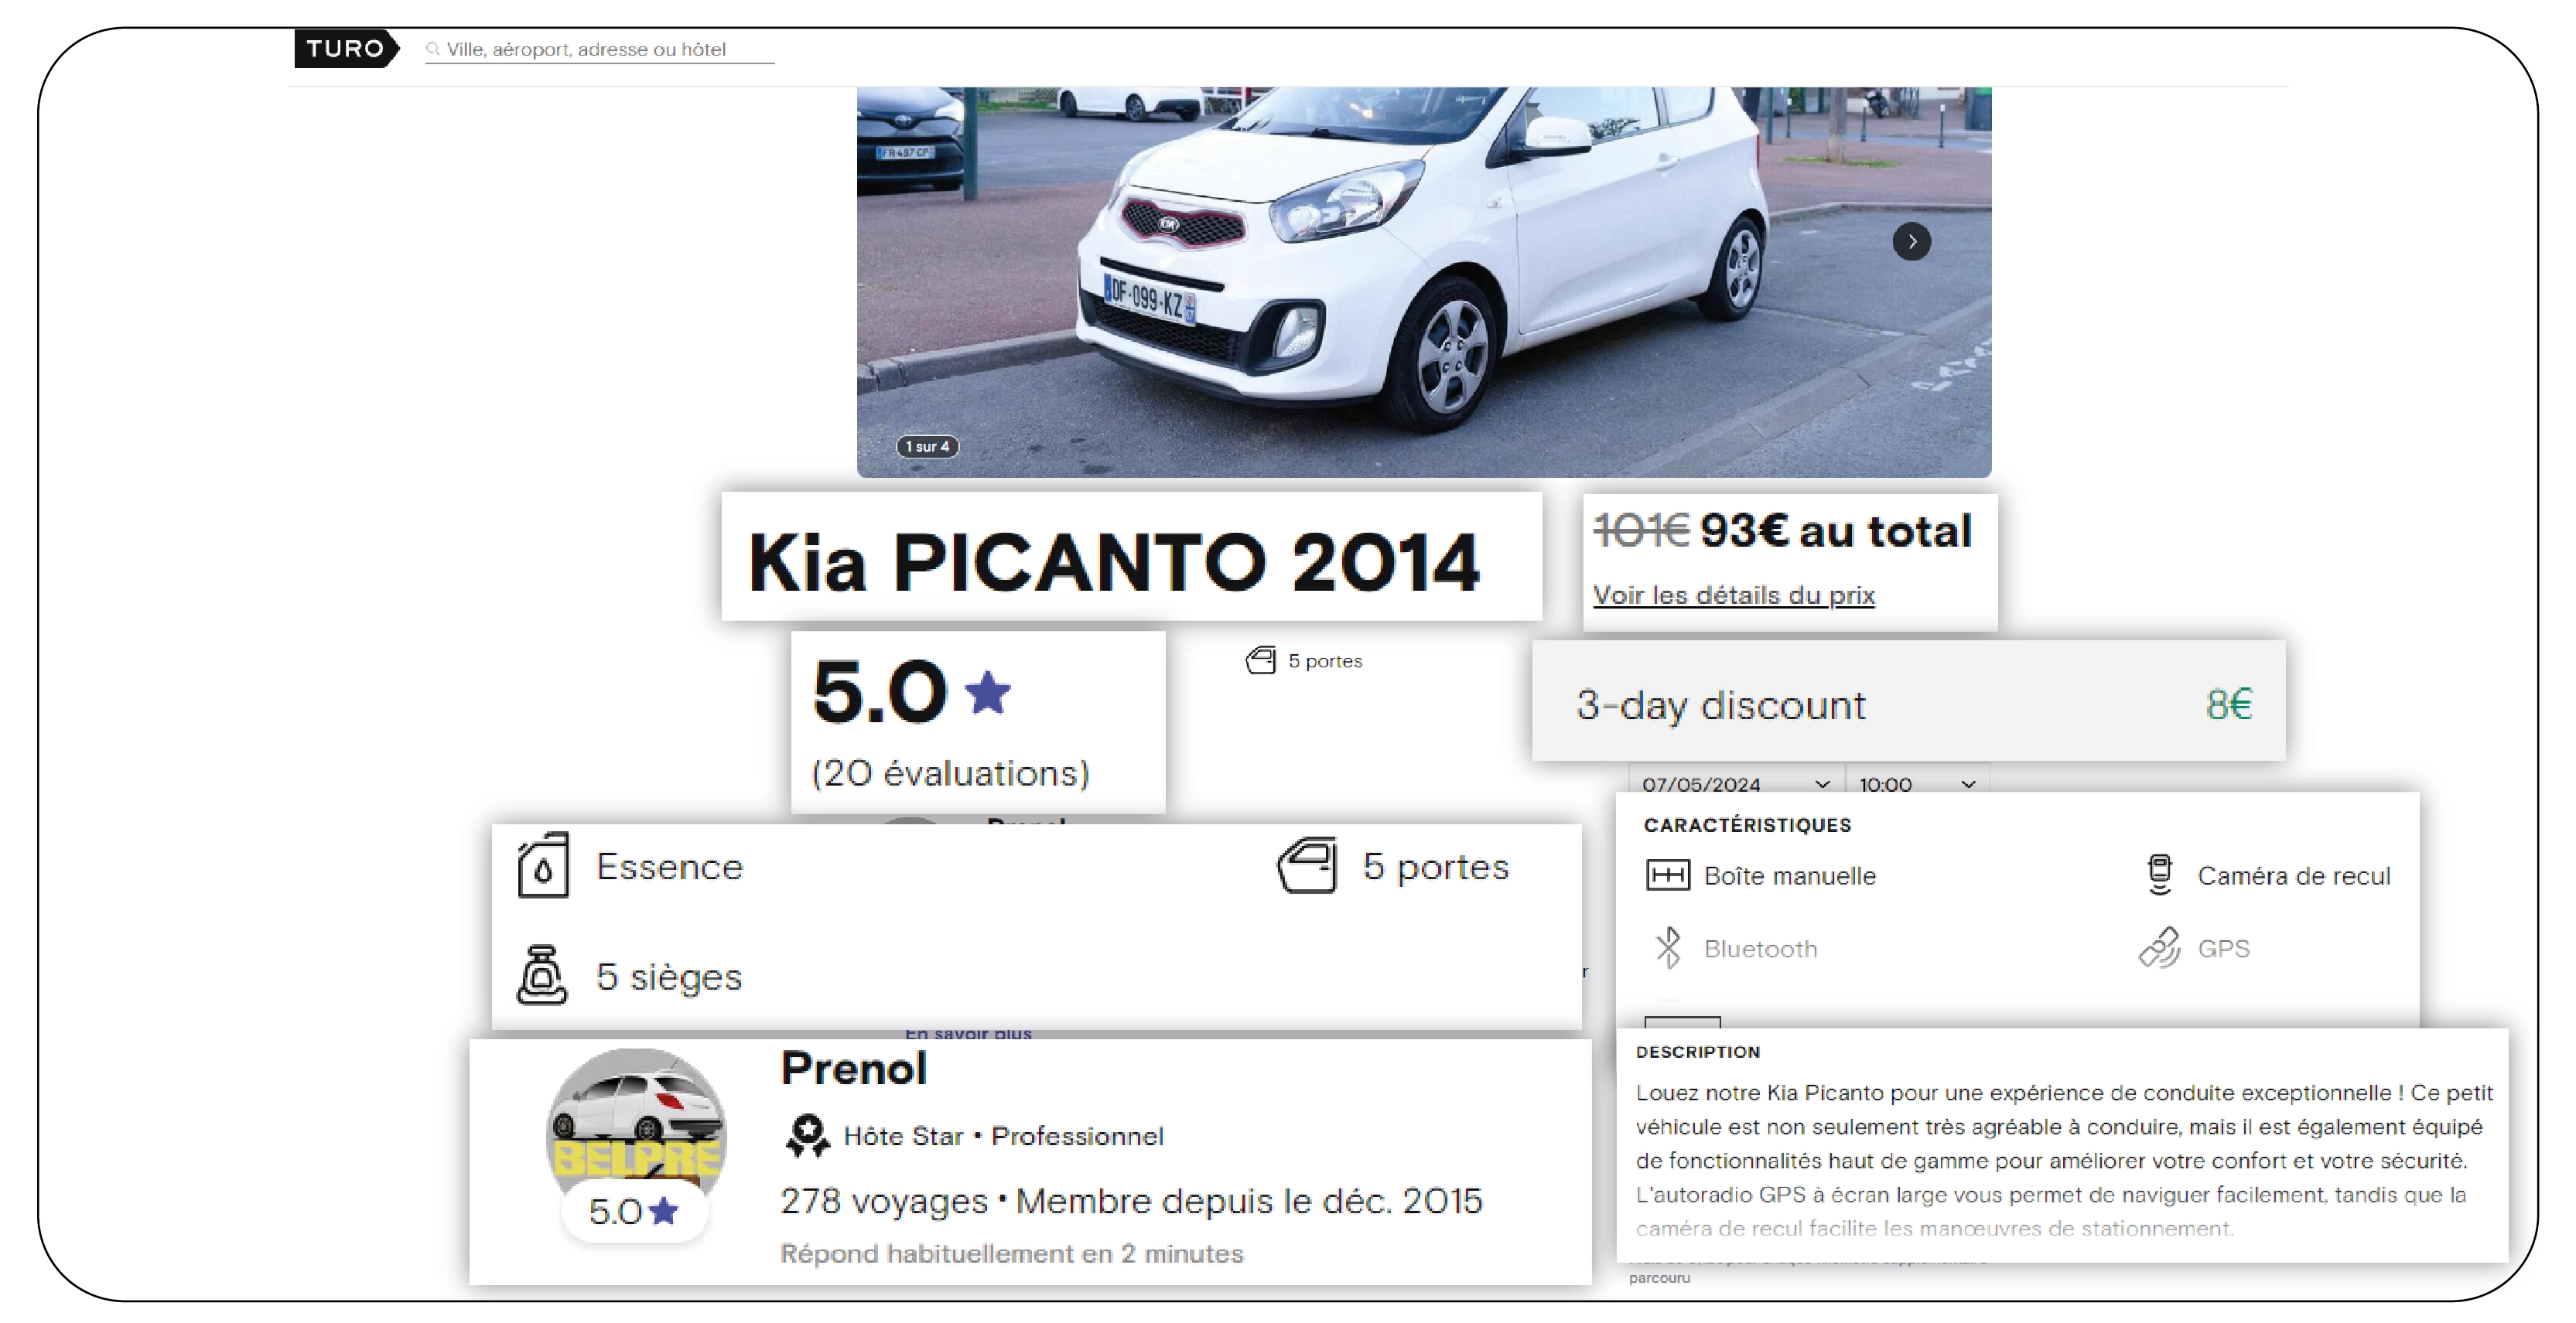
Task: Click the large '5 portes' door icon
Action: [x=1307, y=865]
